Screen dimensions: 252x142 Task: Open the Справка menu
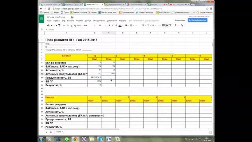tap(122, 21)
